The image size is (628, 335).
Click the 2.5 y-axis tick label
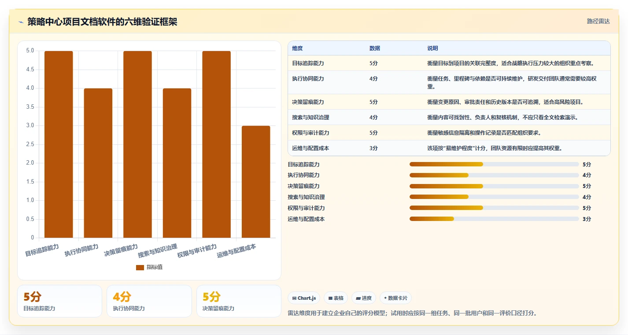pyautogui.click(x=30, y=144)
